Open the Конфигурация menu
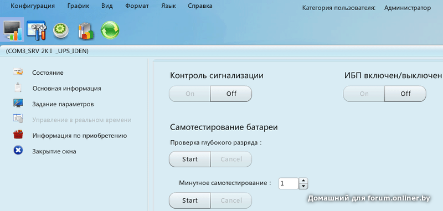The width and height of the screenshot is (443, 211). (x=33, y=6)
